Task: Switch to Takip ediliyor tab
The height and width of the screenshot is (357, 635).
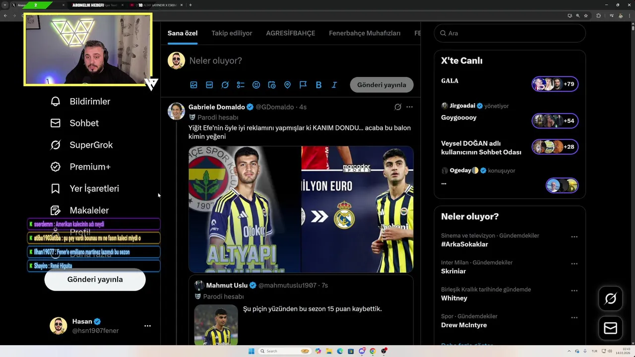Action: pyautogui.click(x=232, y=33)
